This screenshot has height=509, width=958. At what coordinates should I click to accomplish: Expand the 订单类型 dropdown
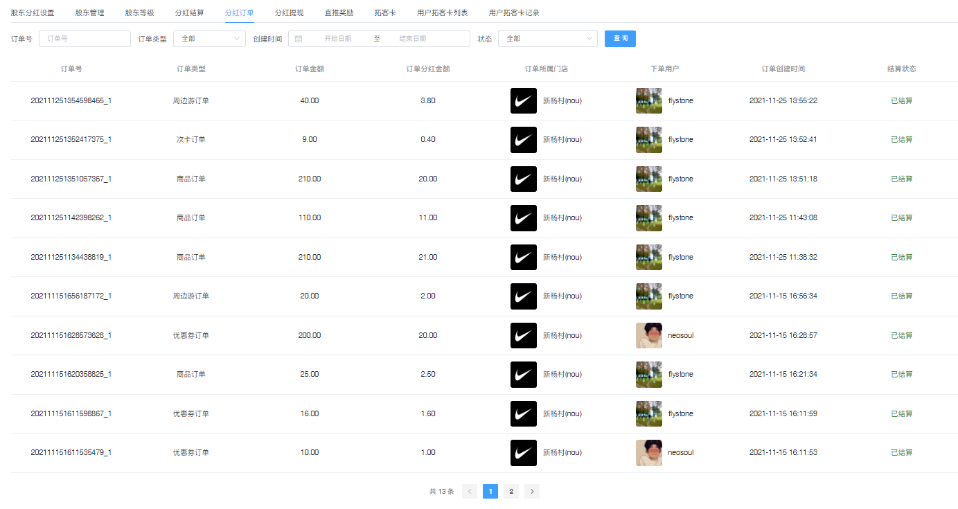tap(209, 39)
